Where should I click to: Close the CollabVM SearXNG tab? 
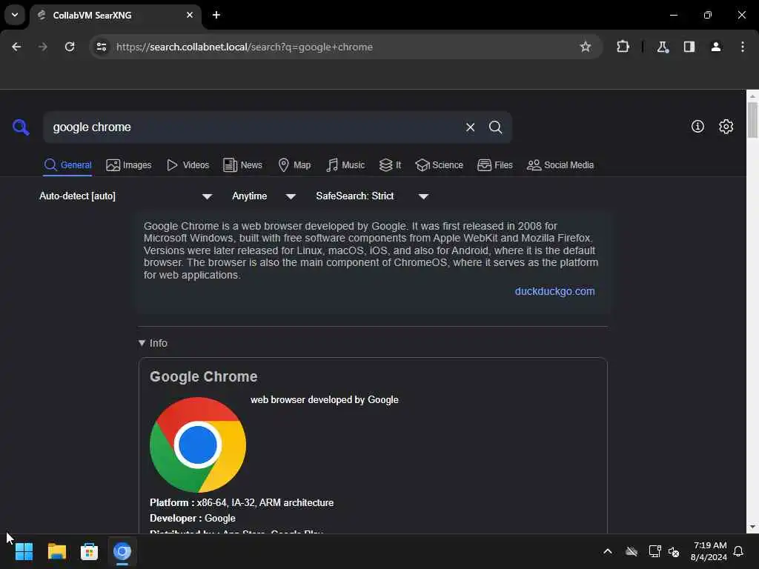pyautogui.click(x=190, y=15)
